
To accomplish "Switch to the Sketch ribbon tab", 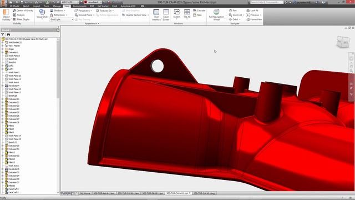I will pyautogui.click(x=26, y=6).
